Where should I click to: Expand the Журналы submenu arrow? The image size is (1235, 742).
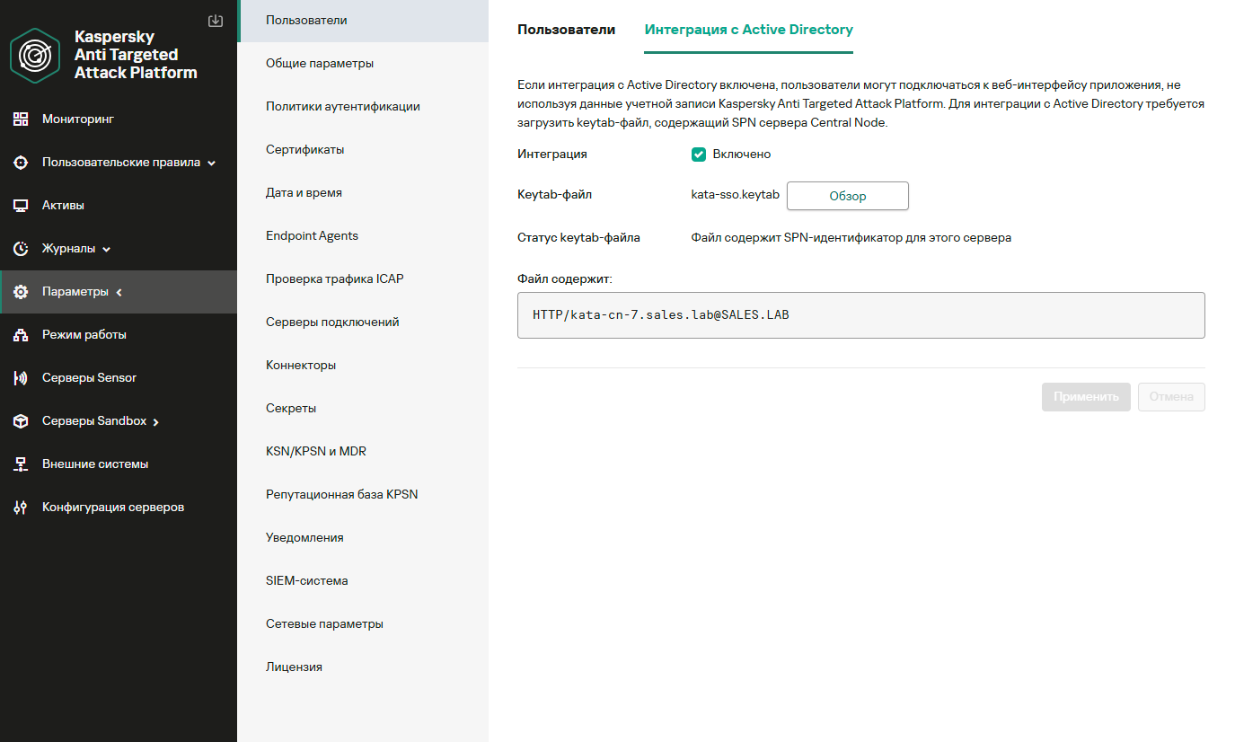106,250
